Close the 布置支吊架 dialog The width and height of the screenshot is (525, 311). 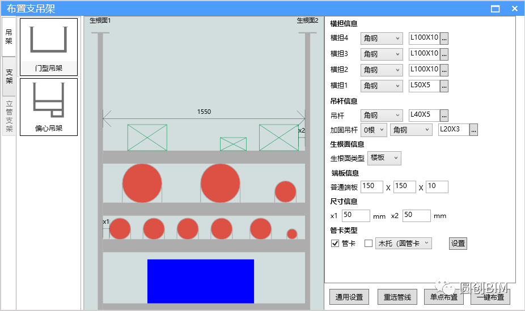click(515, 8)
